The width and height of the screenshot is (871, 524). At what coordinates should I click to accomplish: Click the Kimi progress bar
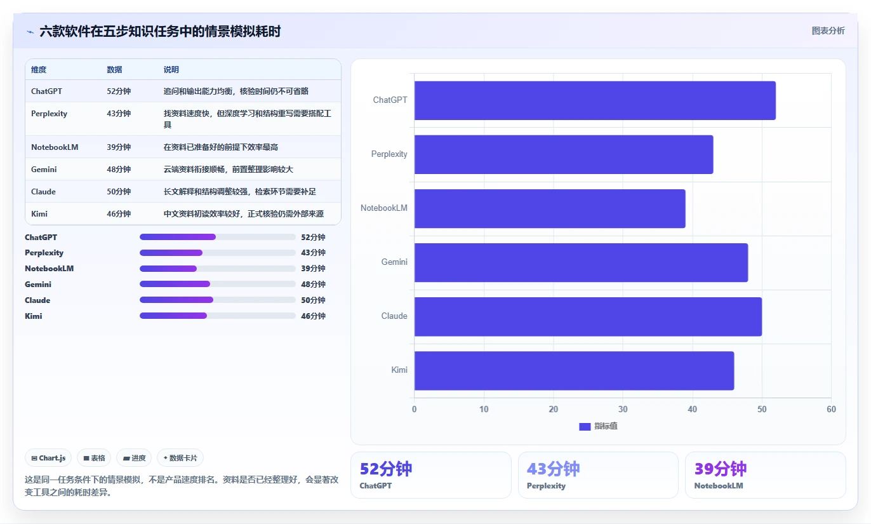click(218, 316)
